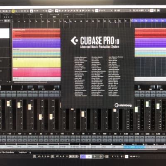The width and height of the screenshot is (166, 166).
Task: Select the Object Selection arrow tool
Action: click(56, 10)
